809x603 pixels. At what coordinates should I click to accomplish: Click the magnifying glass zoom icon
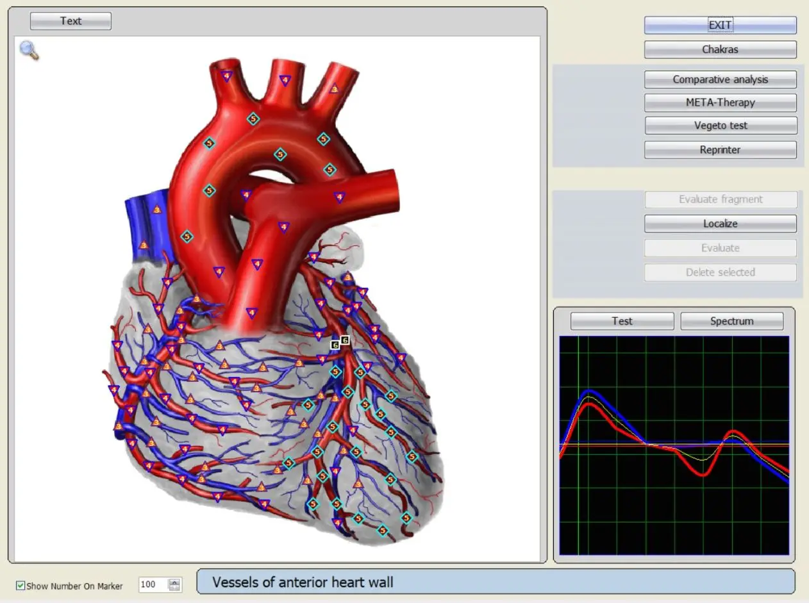[29, 49]
